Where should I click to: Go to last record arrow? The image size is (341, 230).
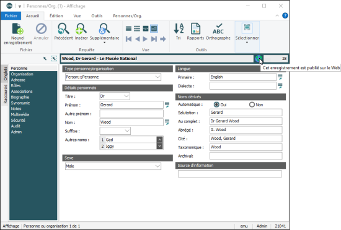point(154,39)
